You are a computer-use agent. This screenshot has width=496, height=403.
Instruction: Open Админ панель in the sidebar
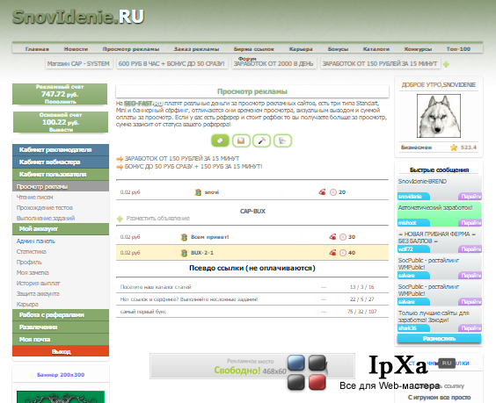point(36,241)
